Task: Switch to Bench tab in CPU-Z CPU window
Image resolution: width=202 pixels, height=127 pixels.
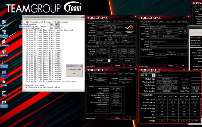Action: pos(127,21)
